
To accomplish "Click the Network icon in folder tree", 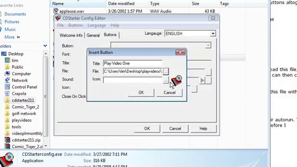I will [x=7, y=80].
